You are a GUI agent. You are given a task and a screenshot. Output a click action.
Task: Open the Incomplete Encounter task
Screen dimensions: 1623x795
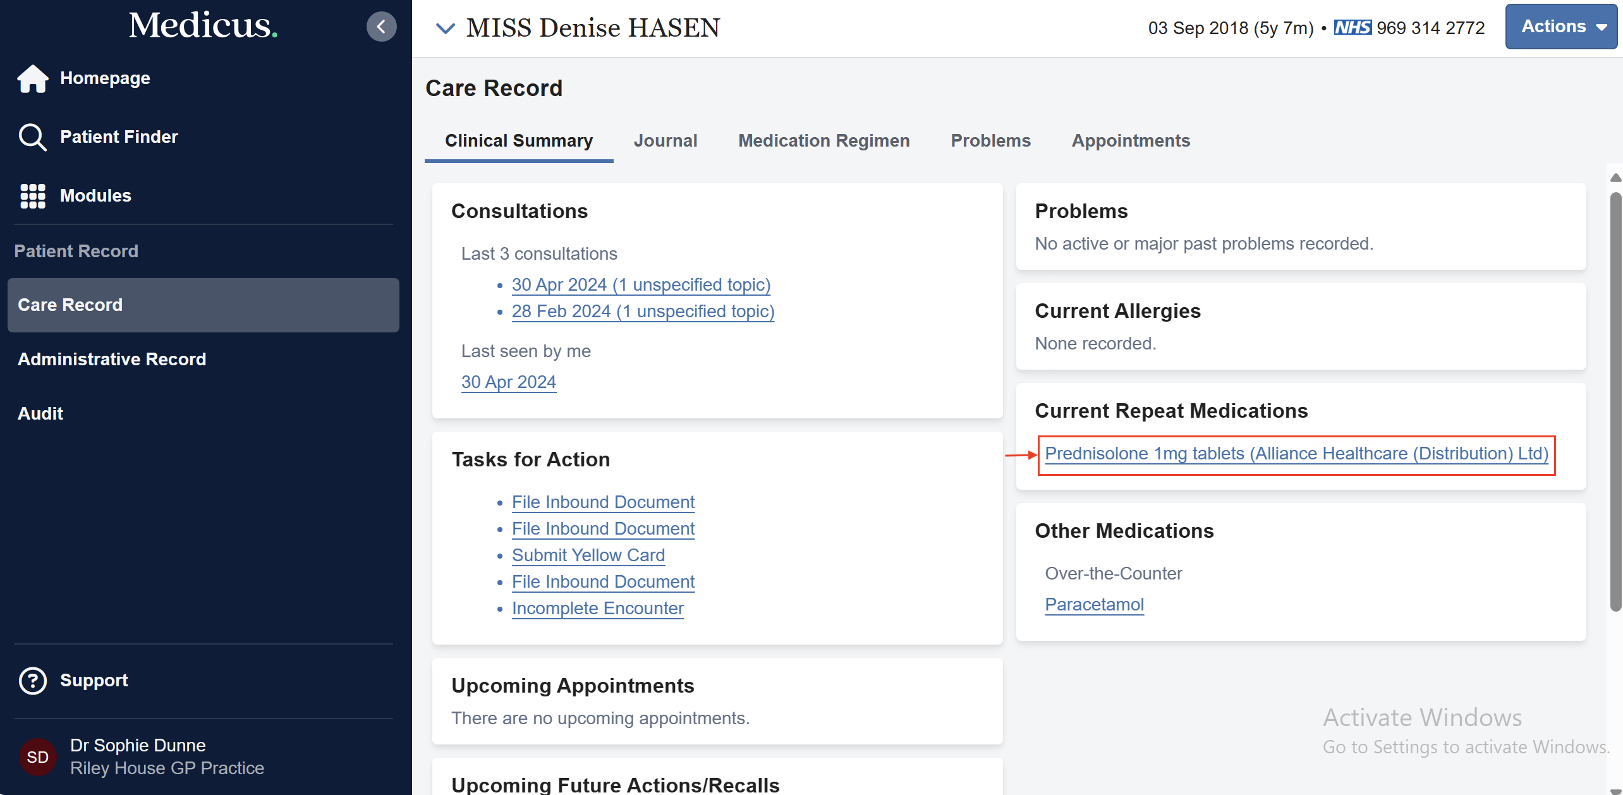coord(597,608)
